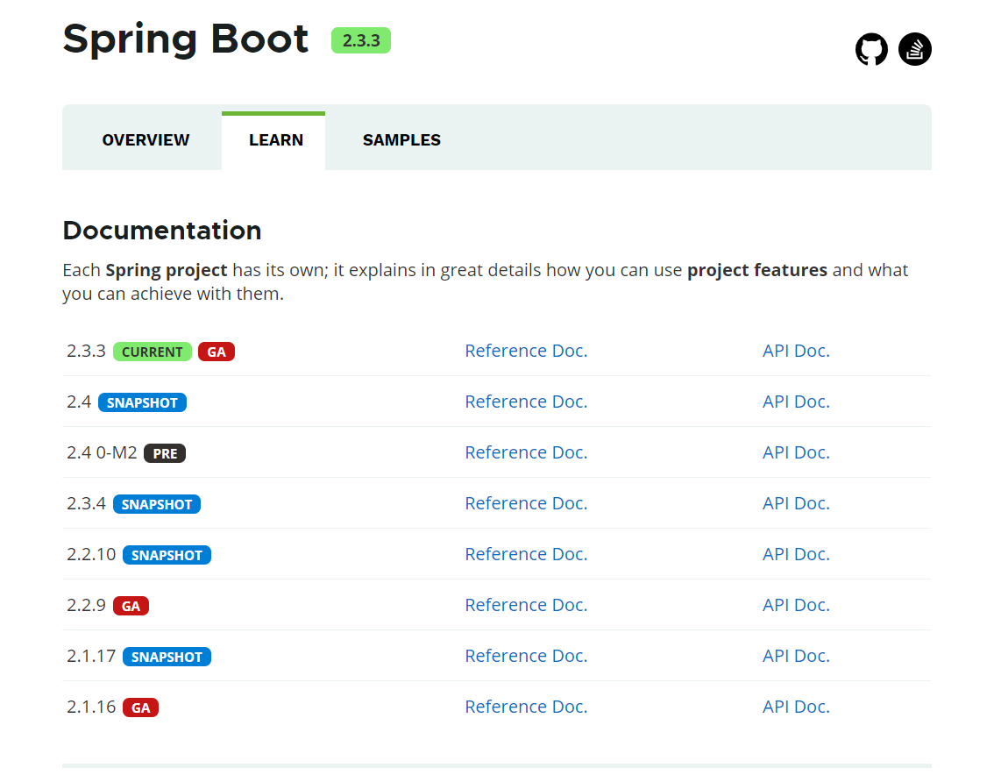The image size is (1001, 775).
Task: Open Reference Doc. for 2.1.17 snapshot
Action: pos(526,656)
